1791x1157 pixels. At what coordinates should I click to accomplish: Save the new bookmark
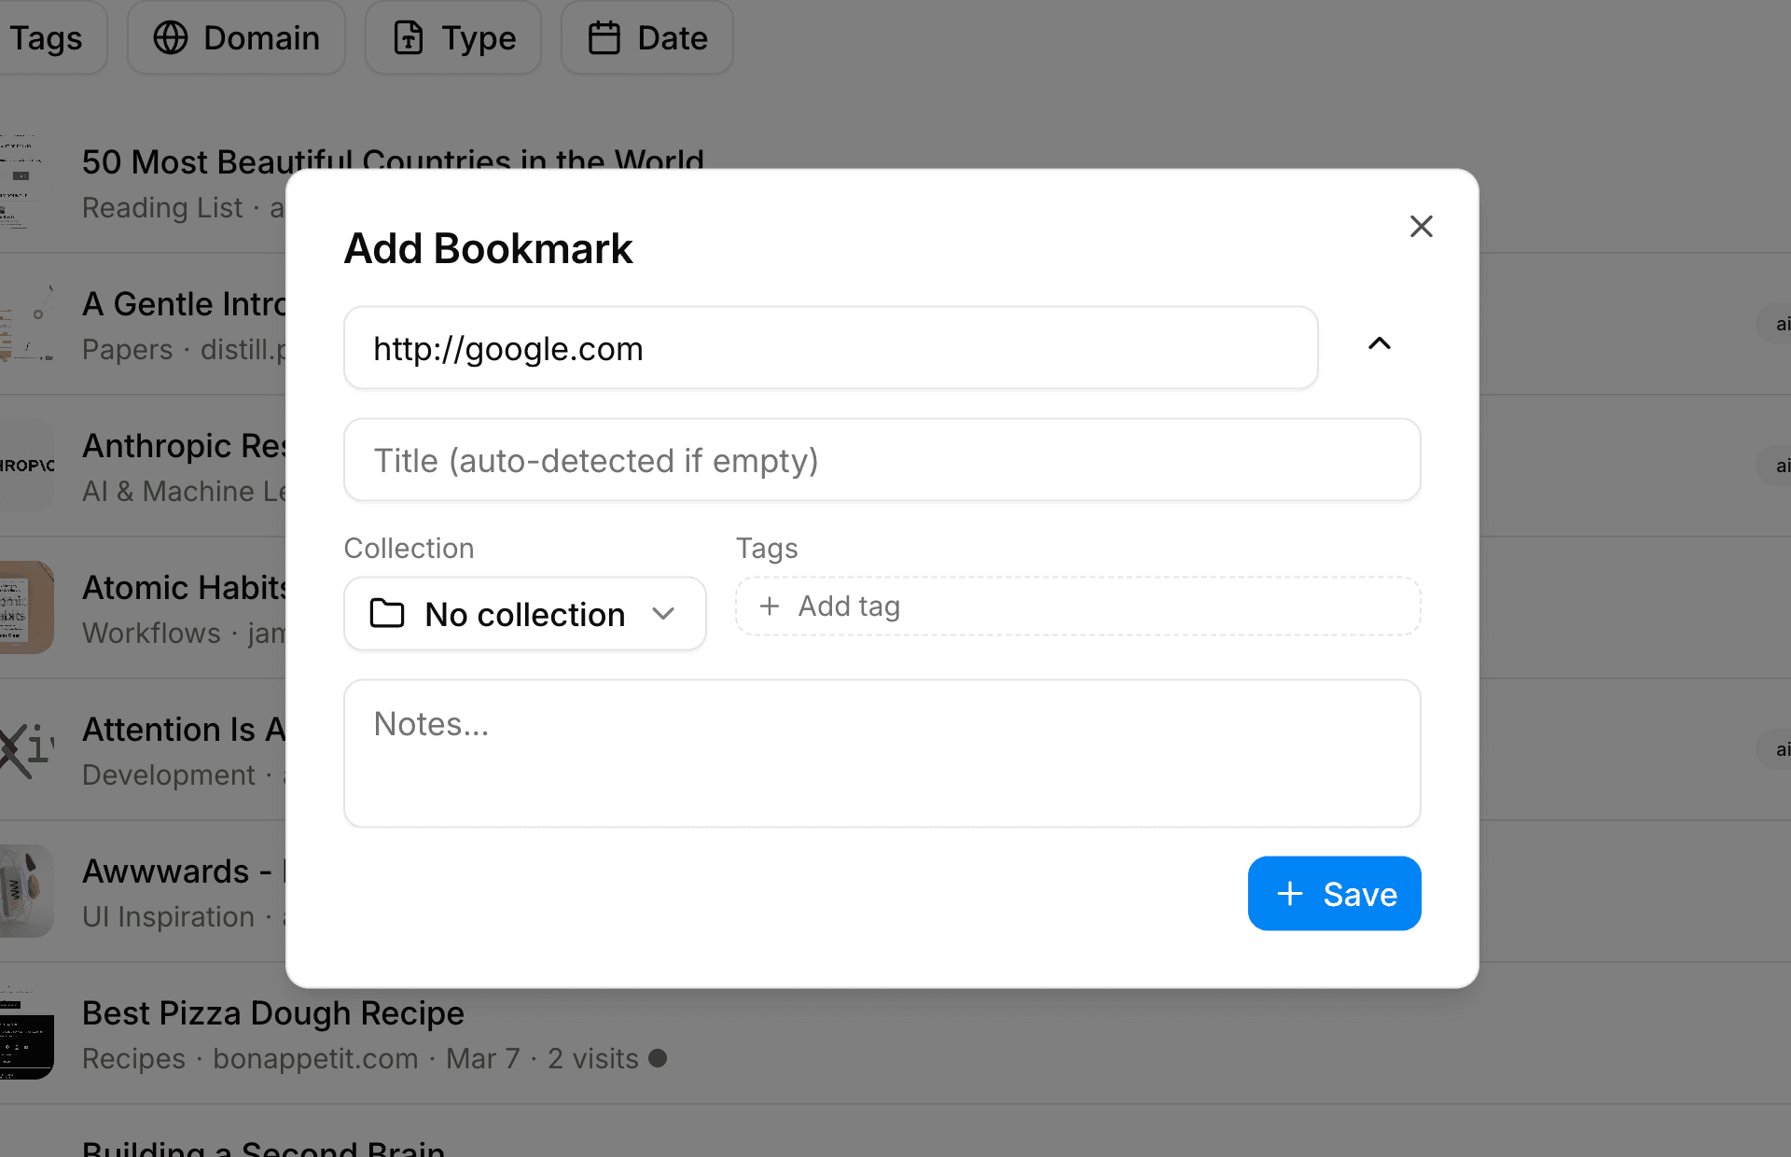(1334, 894)
